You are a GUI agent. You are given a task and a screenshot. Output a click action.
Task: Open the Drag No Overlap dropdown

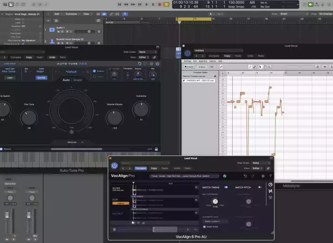coord(326,14)
